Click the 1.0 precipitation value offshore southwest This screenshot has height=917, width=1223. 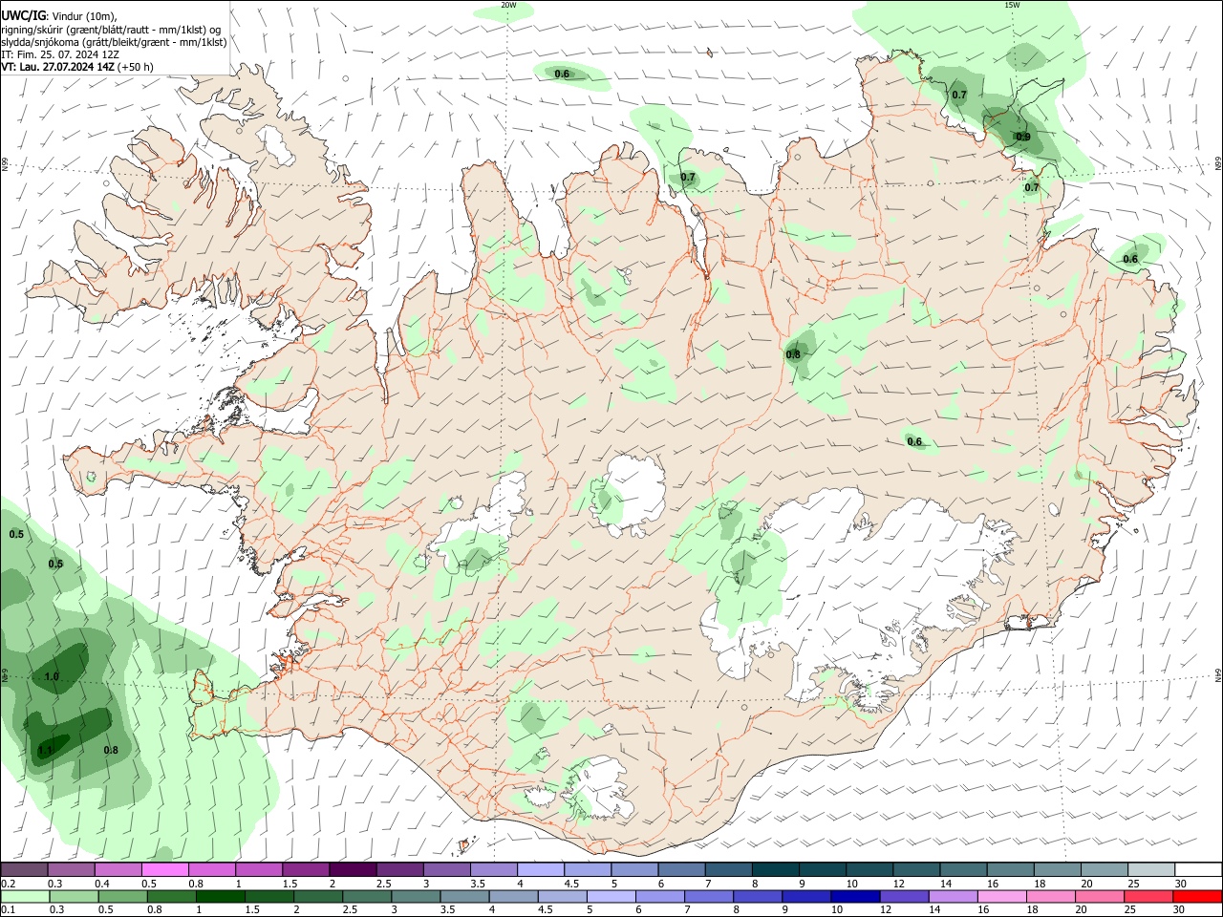[52, 676]
